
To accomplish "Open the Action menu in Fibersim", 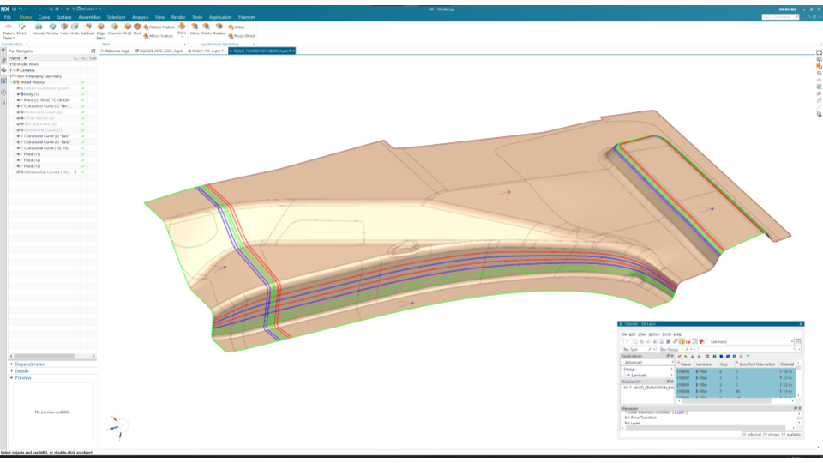I will (x=653, y=334).
